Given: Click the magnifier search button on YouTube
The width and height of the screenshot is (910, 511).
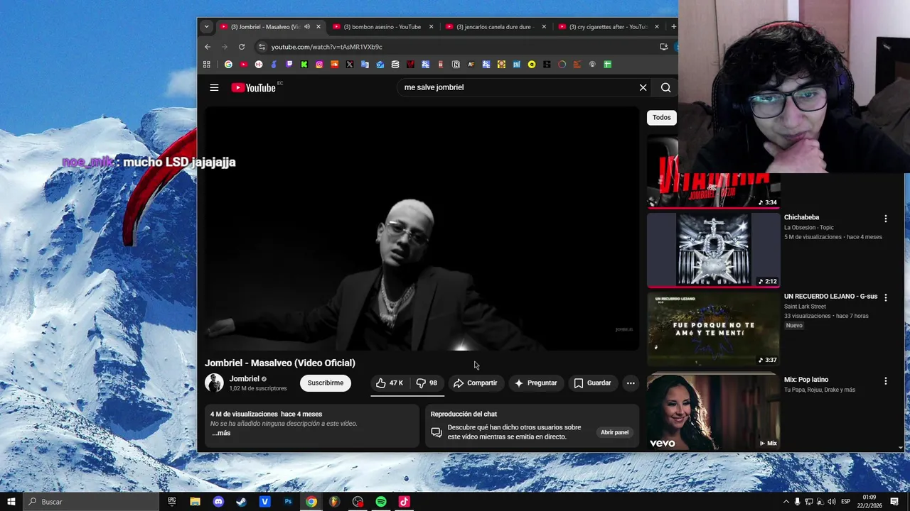Looking at the screenshot, I should pyautogui.click(x=665, y=87).
